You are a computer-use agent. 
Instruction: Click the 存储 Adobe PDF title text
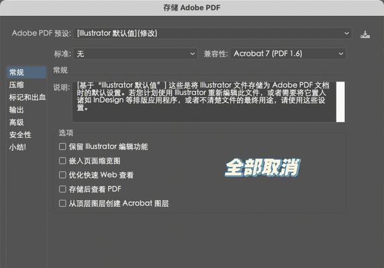point(192,8)
